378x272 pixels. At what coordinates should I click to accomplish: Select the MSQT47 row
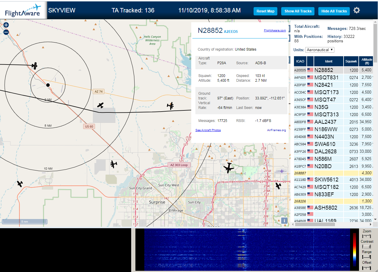pyautogui.click(x=333, y=100)
